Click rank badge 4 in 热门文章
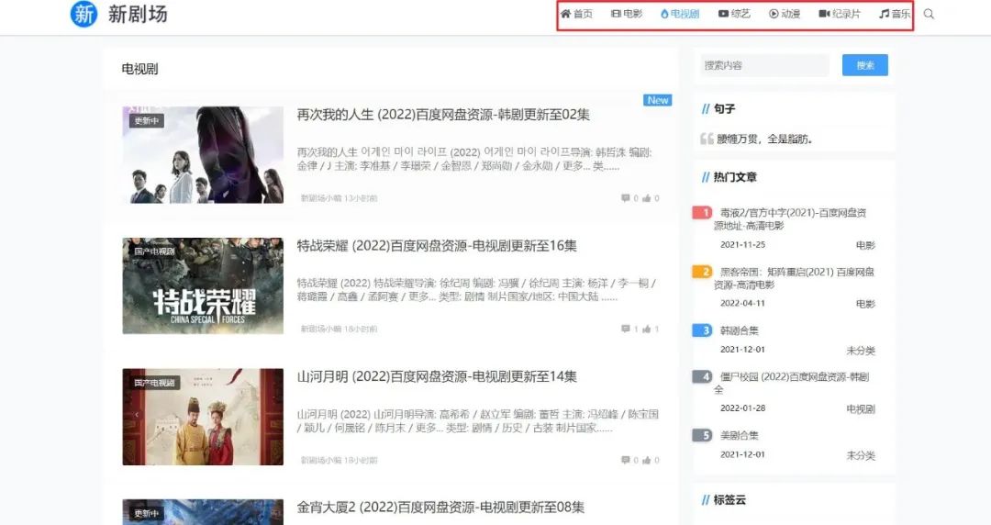 tap(702, 376)
